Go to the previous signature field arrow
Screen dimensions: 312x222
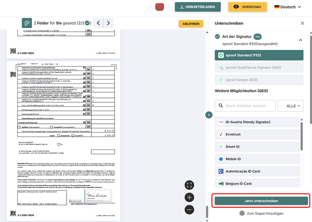click(x=98, y=23)
